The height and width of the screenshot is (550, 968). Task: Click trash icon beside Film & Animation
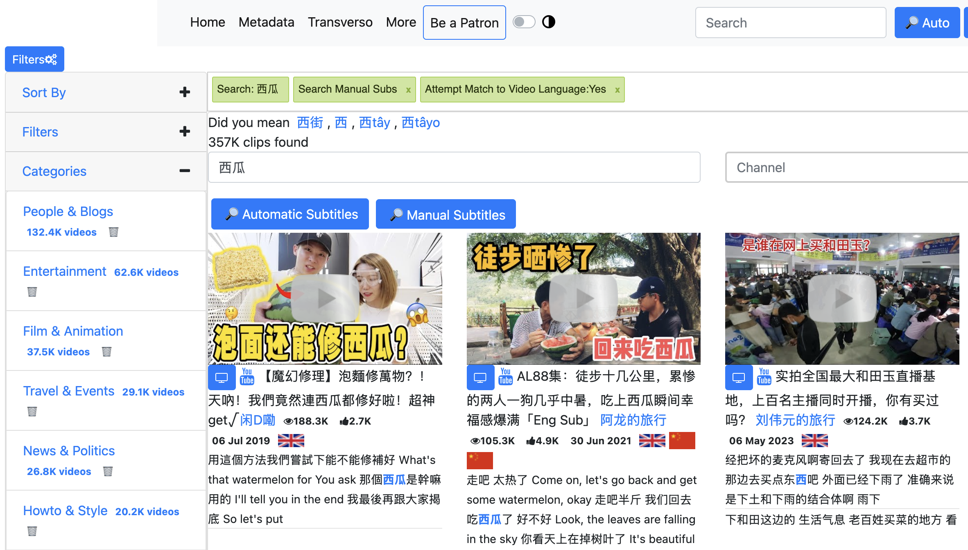106,352
